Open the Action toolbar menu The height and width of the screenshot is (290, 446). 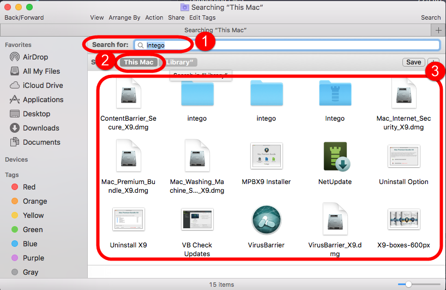[x=154, y=17]
